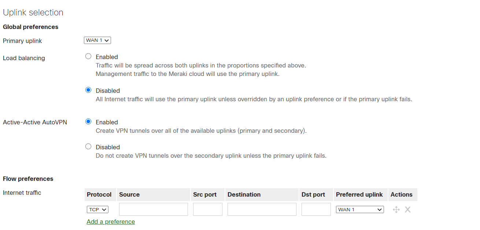Open the Preferred uplink dropdown
Screen dimensions: 480x230
coord(360,209)
